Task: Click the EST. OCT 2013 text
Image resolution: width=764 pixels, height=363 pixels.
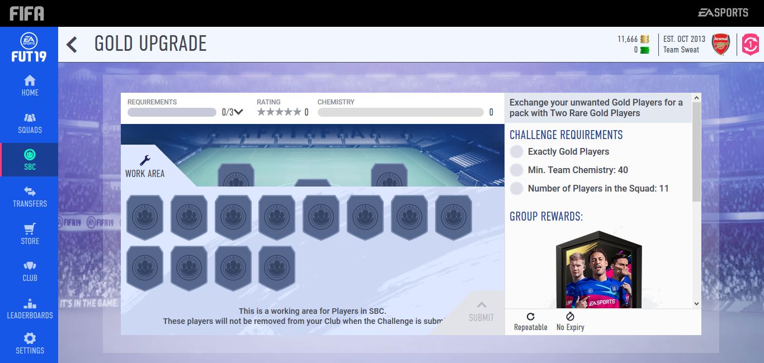Action: (684, 39)
